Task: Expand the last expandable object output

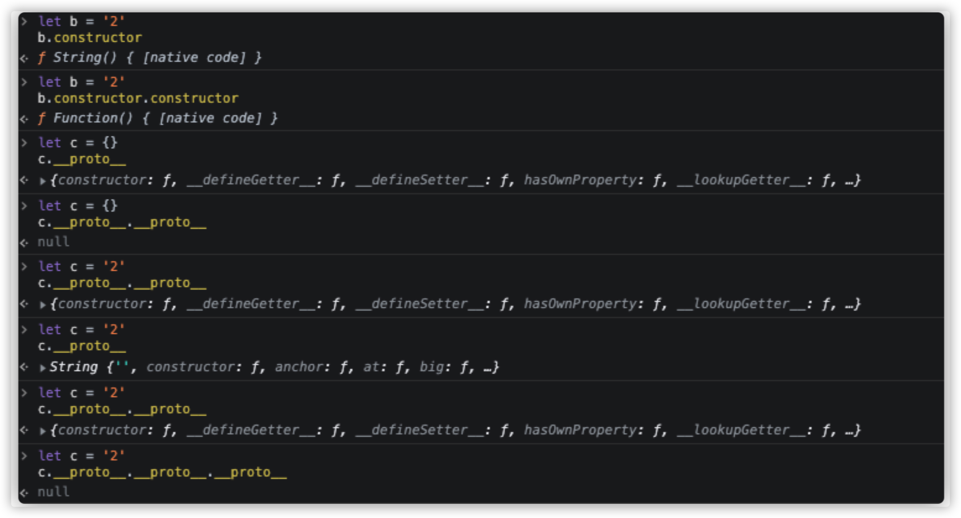Action: click(x=43, y=431)
